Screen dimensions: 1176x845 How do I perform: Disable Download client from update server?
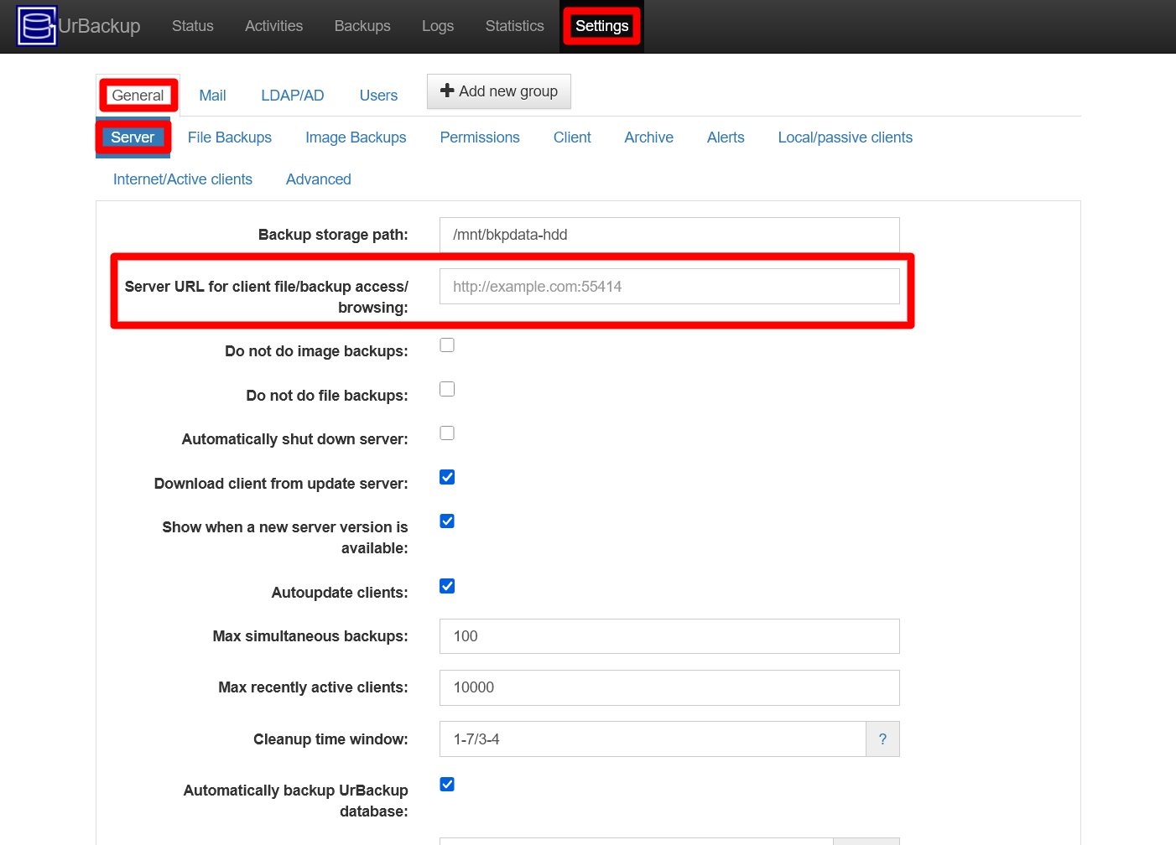coord(446,476)
